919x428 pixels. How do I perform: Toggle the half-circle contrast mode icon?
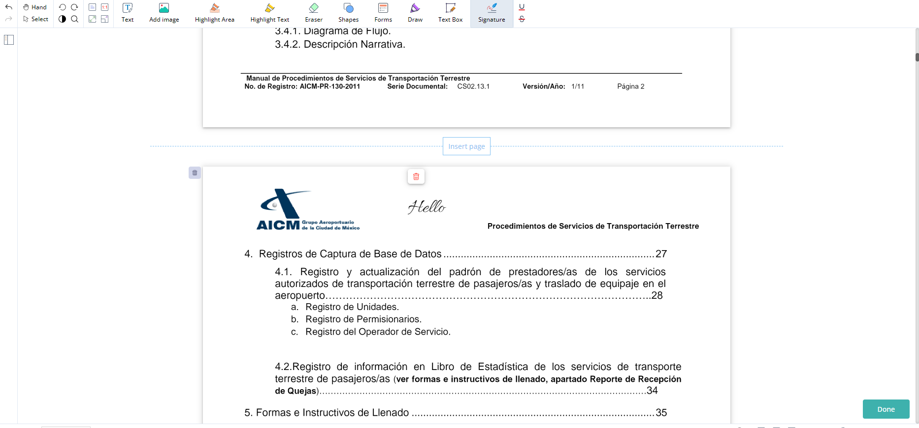62,19
